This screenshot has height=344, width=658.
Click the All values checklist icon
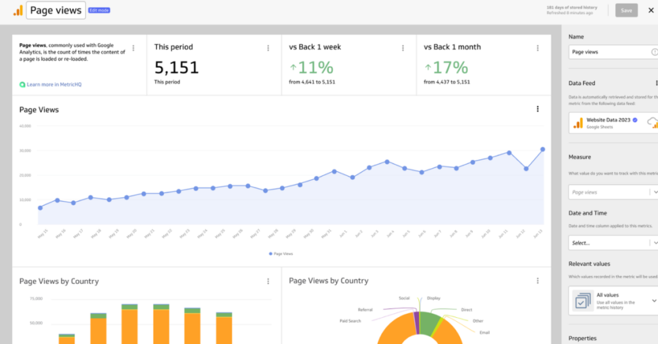pos(583,301)
